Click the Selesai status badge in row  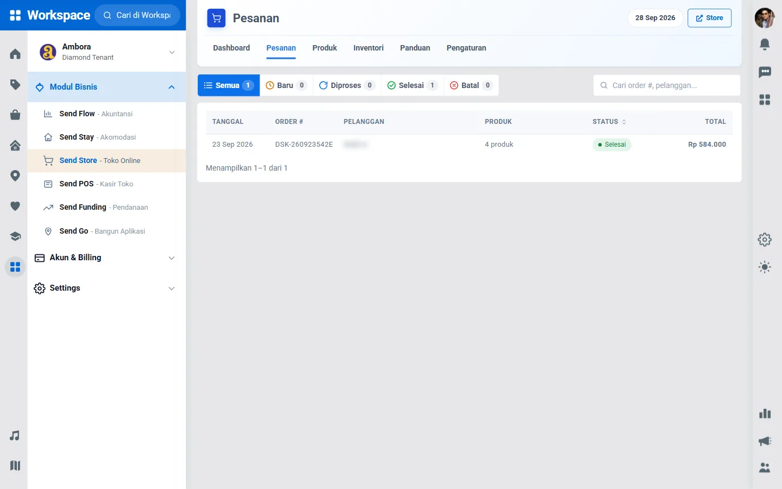(x=612, y=145)
